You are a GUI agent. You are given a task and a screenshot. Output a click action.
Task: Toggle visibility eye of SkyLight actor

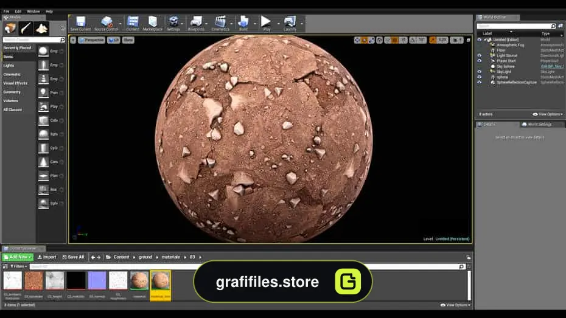click(480, 72)
